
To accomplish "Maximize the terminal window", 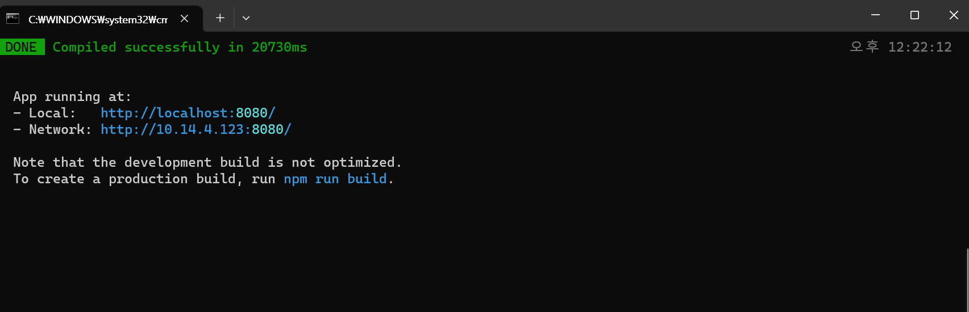I will (914, 15).
